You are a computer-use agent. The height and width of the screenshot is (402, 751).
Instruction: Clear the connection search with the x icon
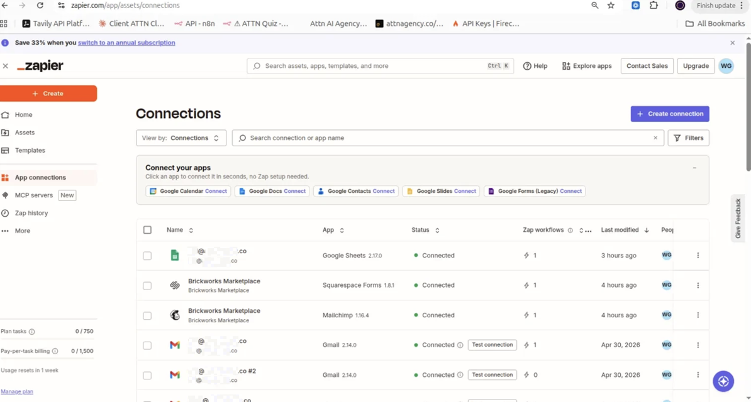(655, 138)
